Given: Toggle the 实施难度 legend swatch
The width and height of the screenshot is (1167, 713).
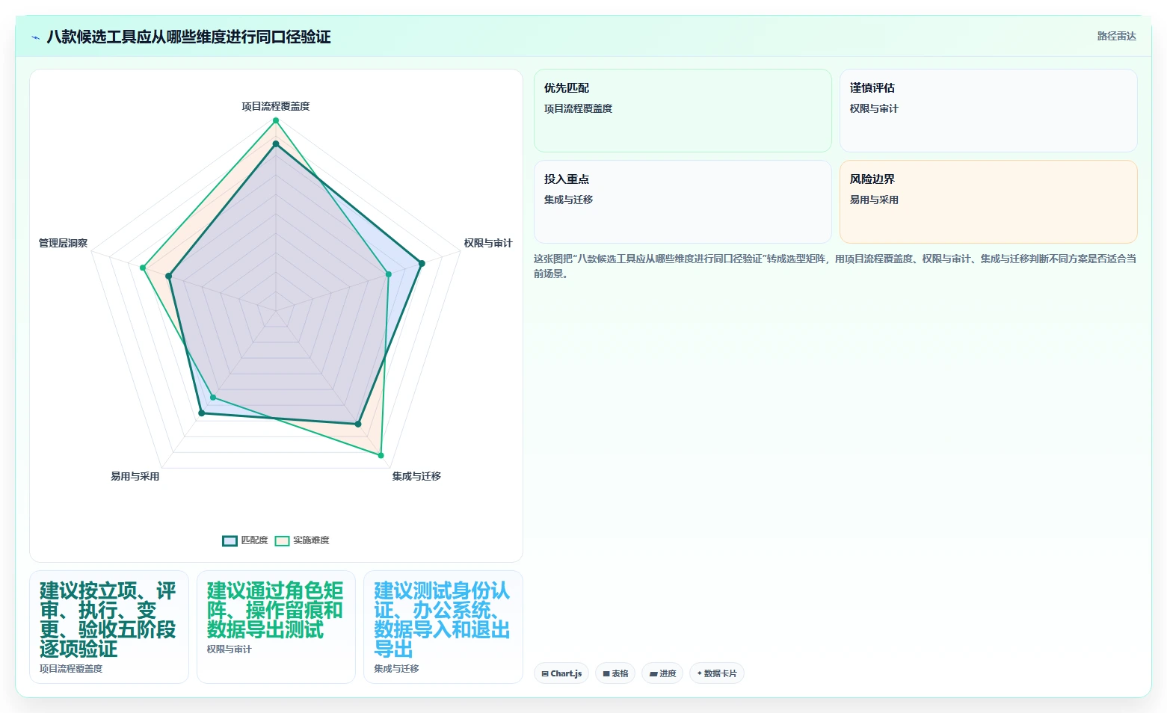Looking at the screenshot, I should point(282,540).
